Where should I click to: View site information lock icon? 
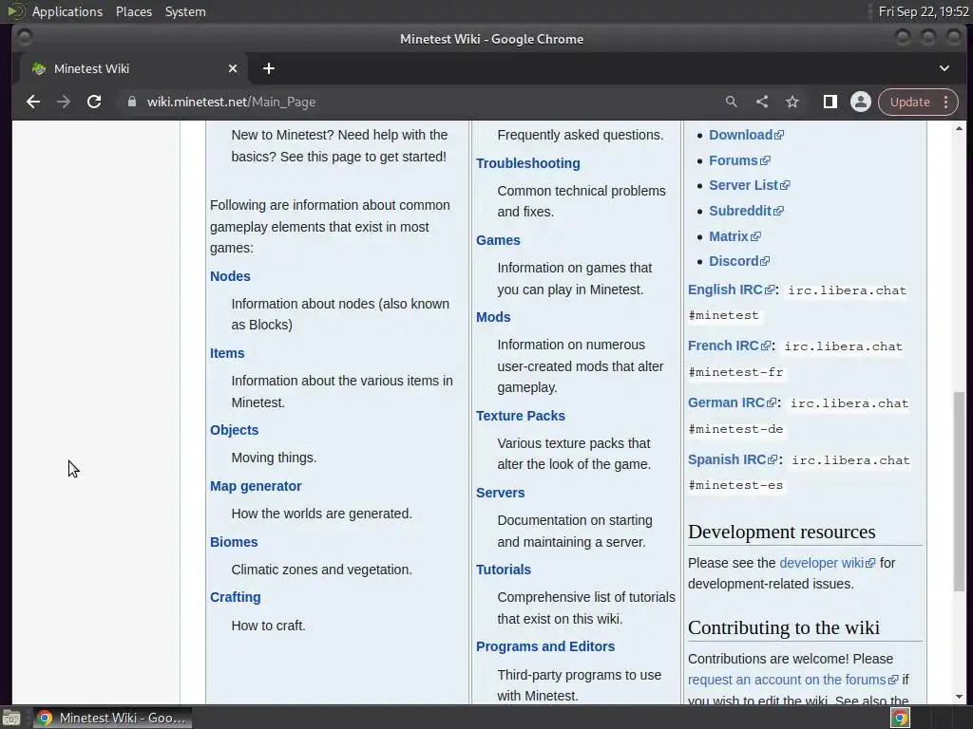131,102
